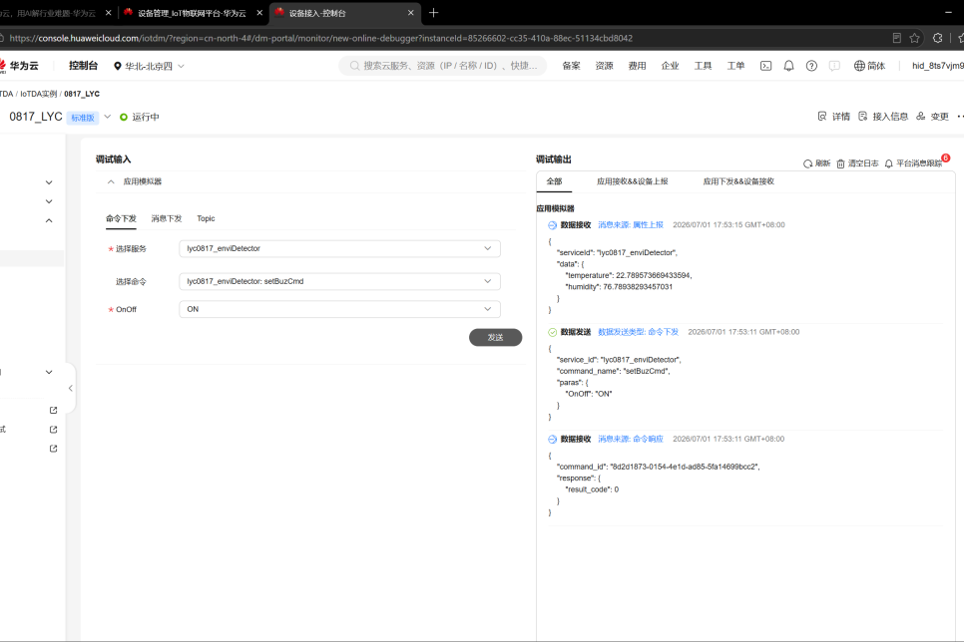Click the 清空日志 trash icon
This screenshot has width=964, height=642.
coord(840,163)
